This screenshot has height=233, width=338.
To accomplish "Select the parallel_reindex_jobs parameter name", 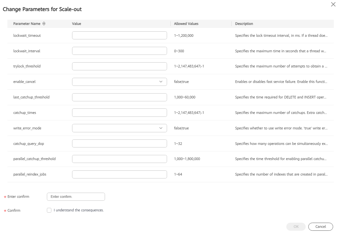I will click(x=30, y=174).
